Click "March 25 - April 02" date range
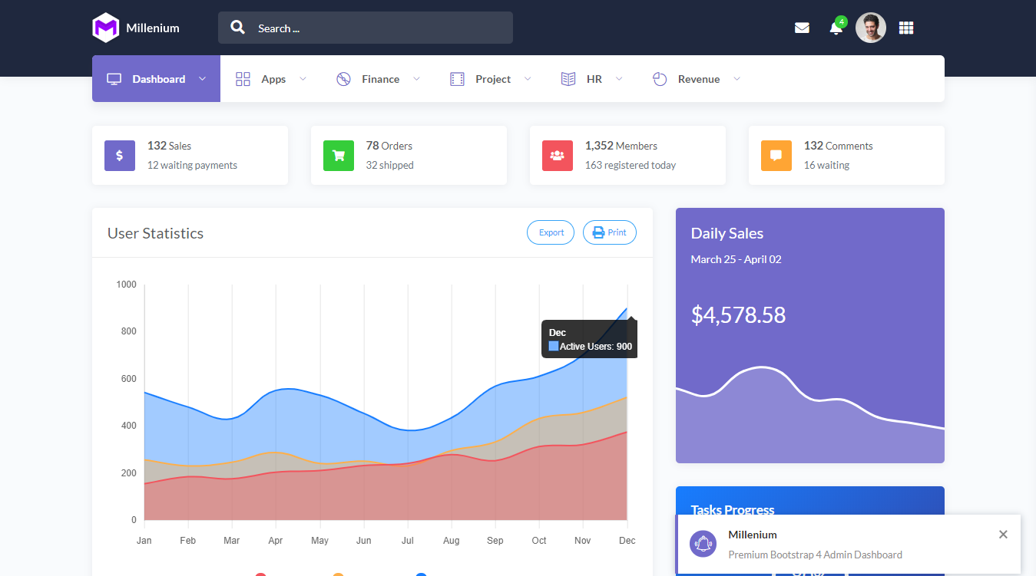Image resolution: width=1036 pixels, height=576 pixels. pyautogui.click(x=736, y=259)
